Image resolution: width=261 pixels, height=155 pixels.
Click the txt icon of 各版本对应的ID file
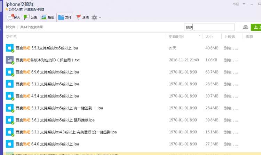point(10,60)
